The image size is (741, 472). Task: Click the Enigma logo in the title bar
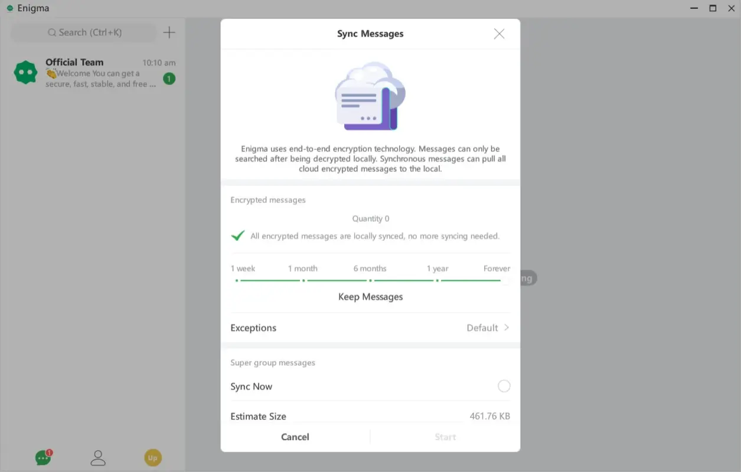tap(8, 8)
